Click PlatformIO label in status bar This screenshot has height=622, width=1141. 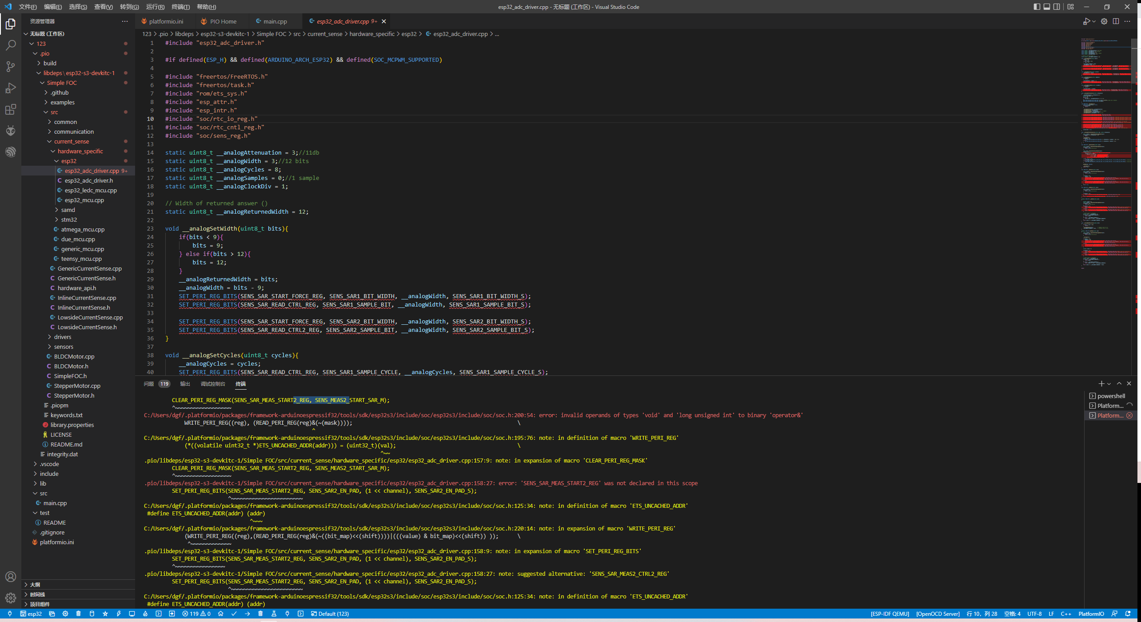(x=1091, y=614)
